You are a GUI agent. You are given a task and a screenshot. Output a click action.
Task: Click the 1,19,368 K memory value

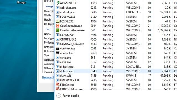pyautogui.click(x=164, y=26)
